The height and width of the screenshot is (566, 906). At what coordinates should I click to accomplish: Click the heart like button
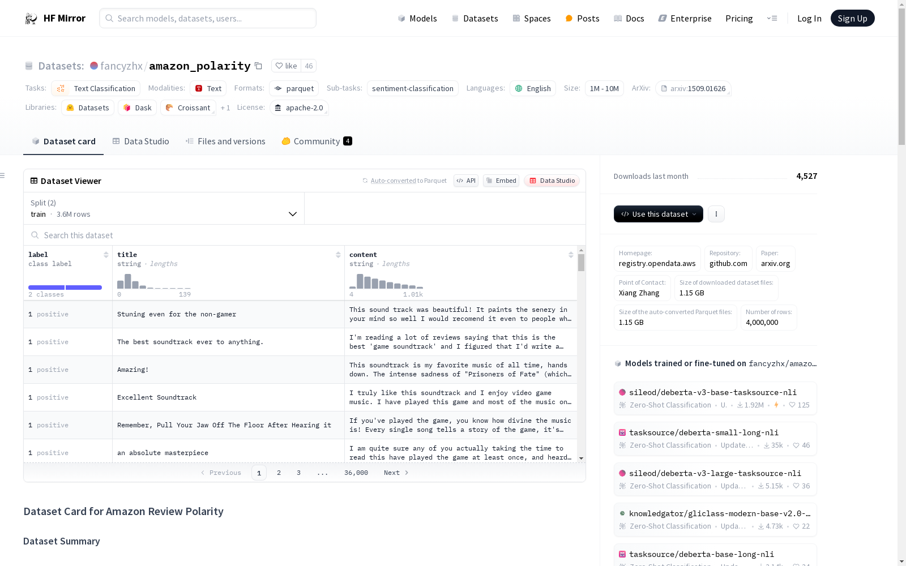click(286, 66)
